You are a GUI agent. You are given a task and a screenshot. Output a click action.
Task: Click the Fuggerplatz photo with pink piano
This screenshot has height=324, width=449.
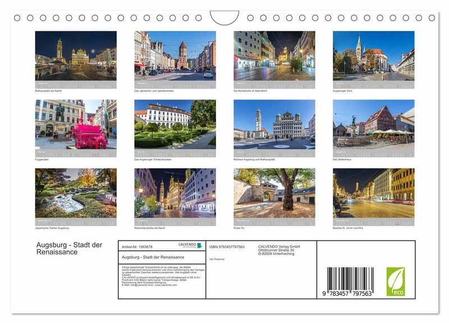pos(76,124)
